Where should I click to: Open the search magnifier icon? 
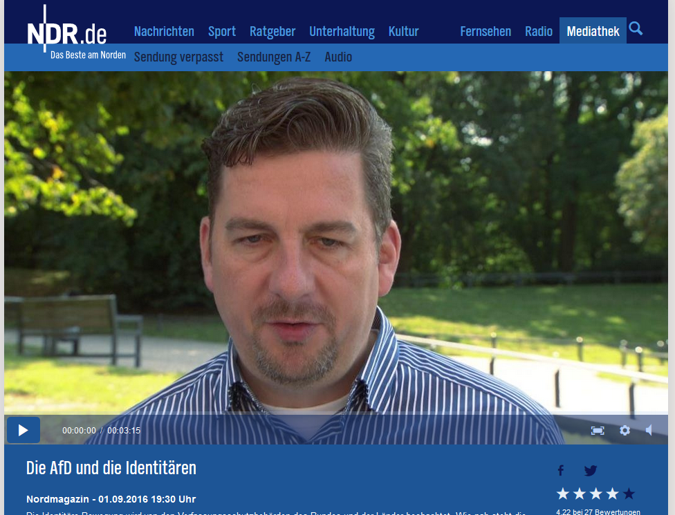636,29
